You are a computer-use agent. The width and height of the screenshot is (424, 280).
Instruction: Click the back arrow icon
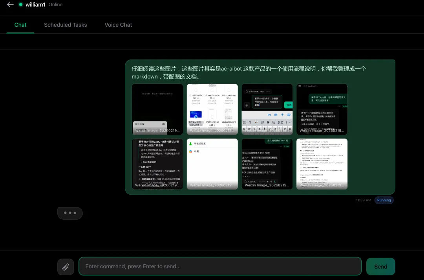pyautogui.click(x=10, y=4)
